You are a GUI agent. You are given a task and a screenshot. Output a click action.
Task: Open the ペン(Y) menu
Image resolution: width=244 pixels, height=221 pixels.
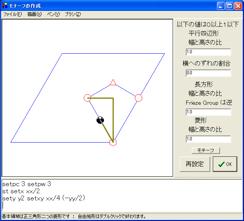pos(53,14)
